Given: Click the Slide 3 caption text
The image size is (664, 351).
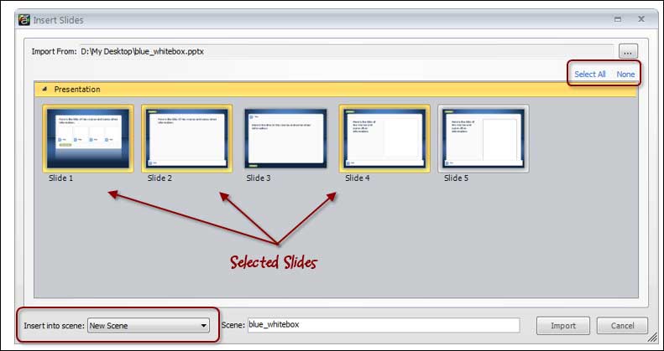Looking at the screenshot, I should point(259,178).
